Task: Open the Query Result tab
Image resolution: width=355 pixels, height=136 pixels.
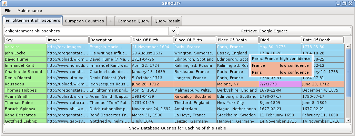Action: point(167,21)
